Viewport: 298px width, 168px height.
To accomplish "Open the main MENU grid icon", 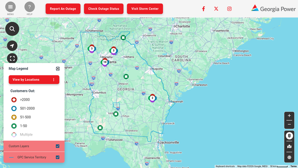I will (x=10, y=7).
